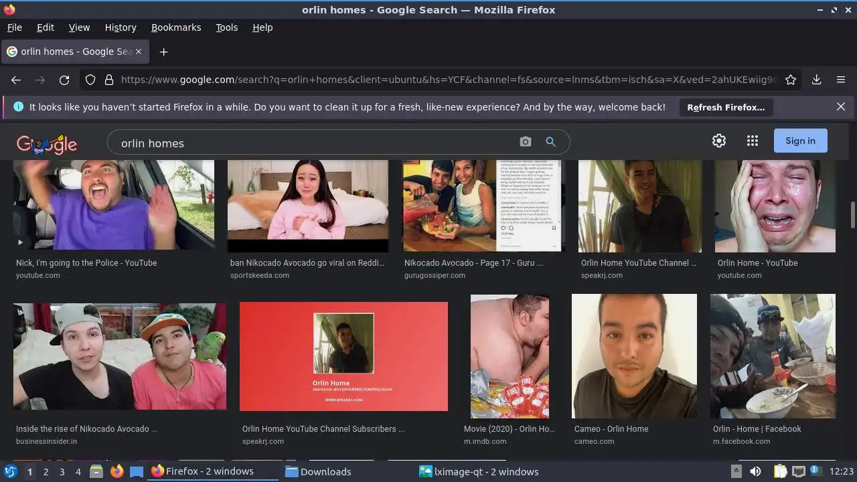Open the History menu

coord(121,27)
